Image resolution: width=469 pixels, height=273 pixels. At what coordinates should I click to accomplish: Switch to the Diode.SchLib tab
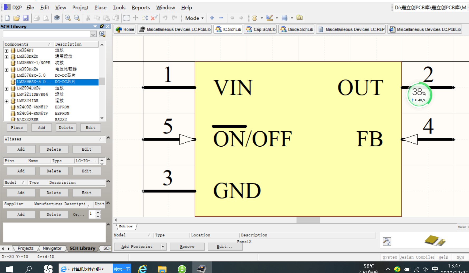pyautogui.click(x=297, y=29)
